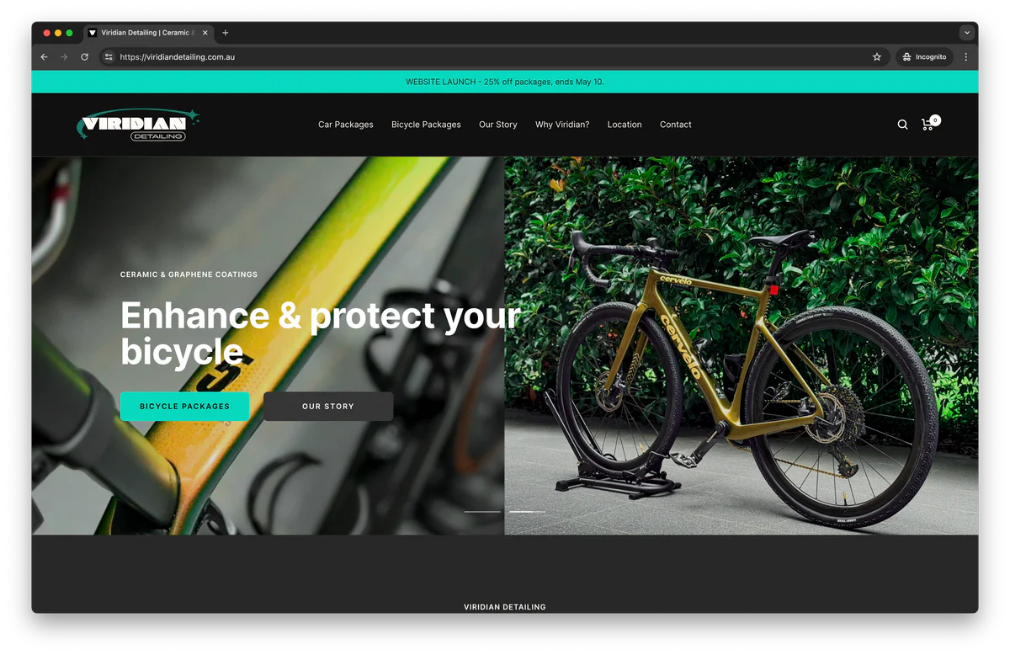
Task: Close the Viridian Detailing tab
Action: pyautogui.click(x=205, y=33)
